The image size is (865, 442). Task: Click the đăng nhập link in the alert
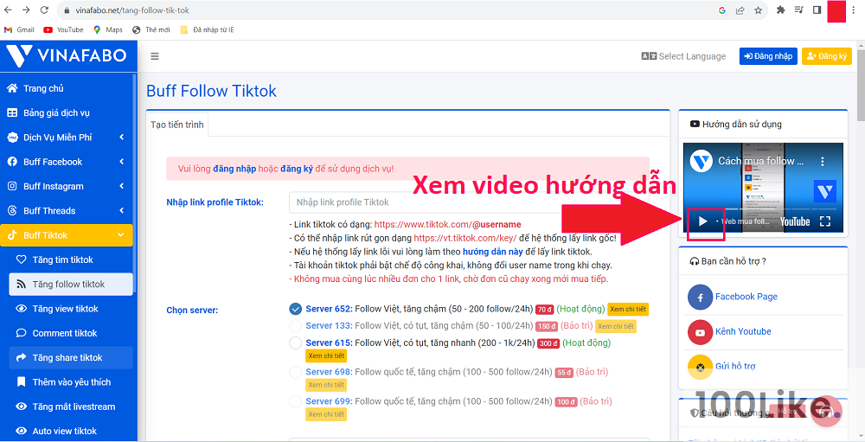(x=234, y=169)
